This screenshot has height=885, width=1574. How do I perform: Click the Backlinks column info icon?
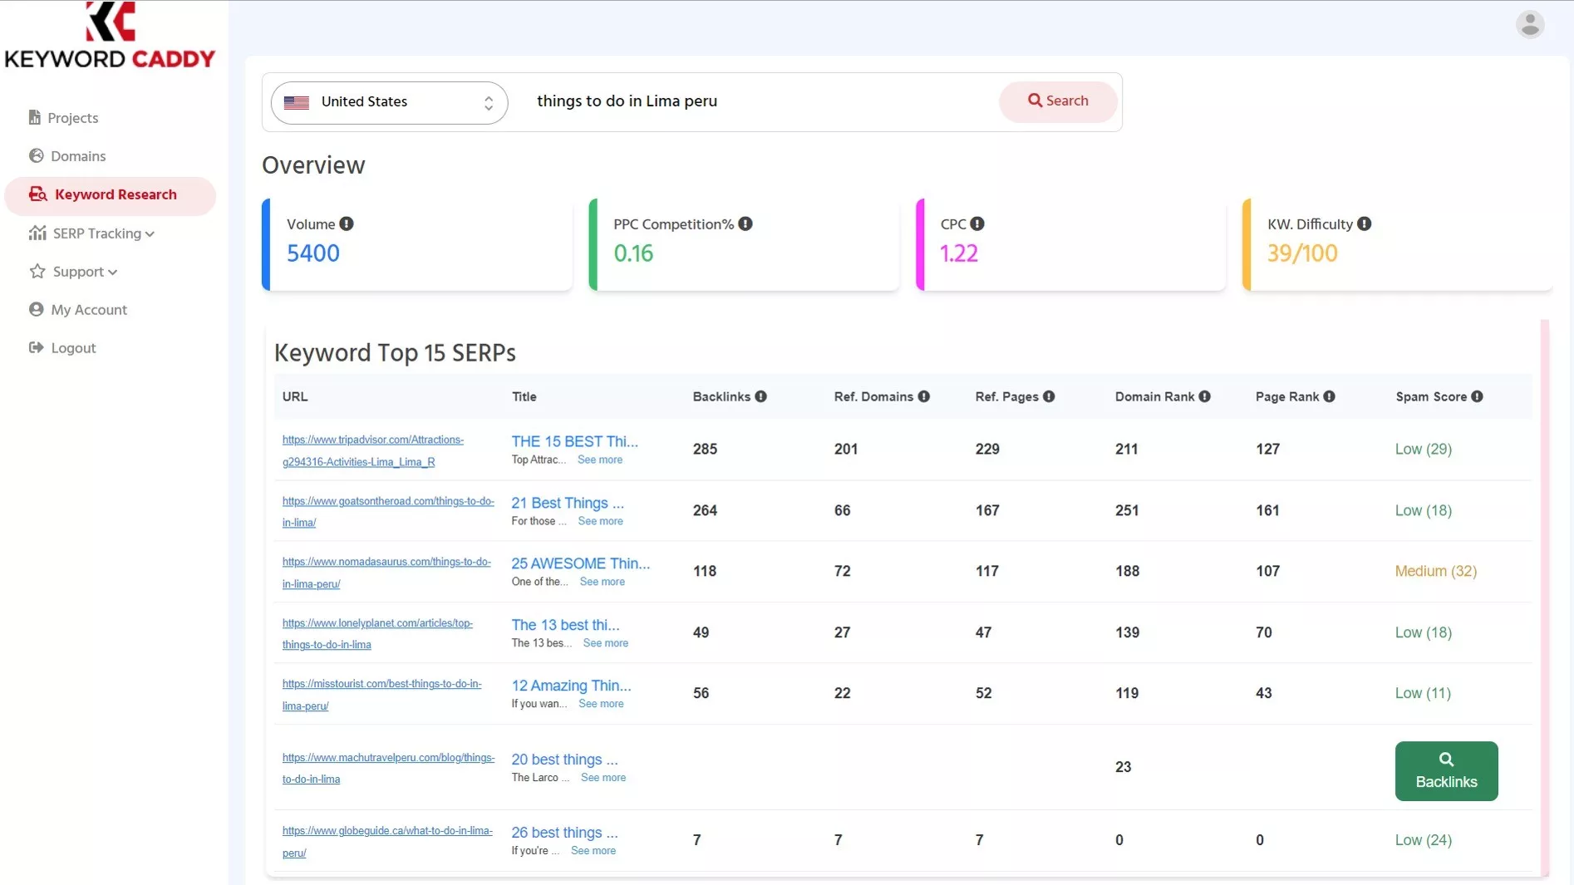pyautogui.click(x=760, y=397)
